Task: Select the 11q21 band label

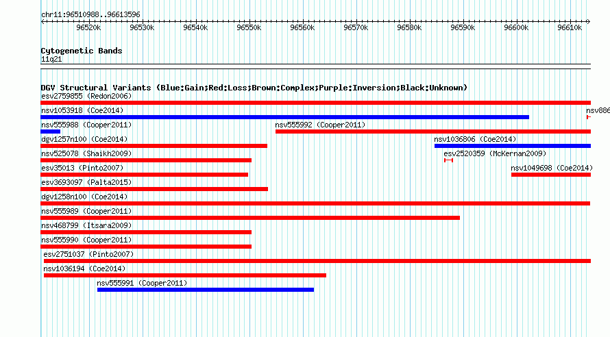Action: click(x=51, y=59)
